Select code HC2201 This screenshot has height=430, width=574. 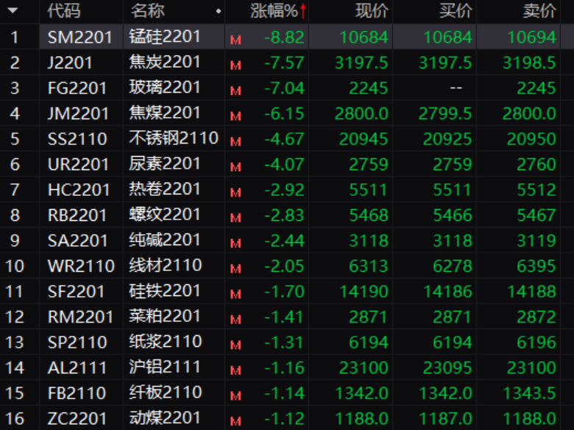pos(79,190)
